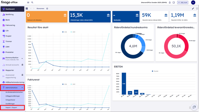199x112 pixels.
Task: Open Utläggsinställningar submenu item
Action: 12,96
